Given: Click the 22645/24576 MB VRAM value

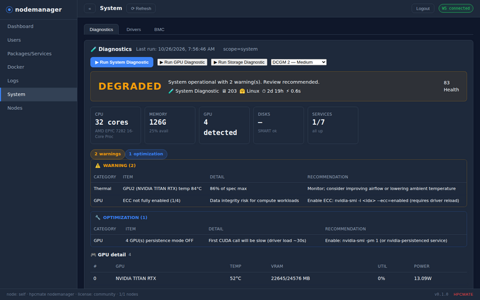Looking at the screenshot, I should (290, 278).
